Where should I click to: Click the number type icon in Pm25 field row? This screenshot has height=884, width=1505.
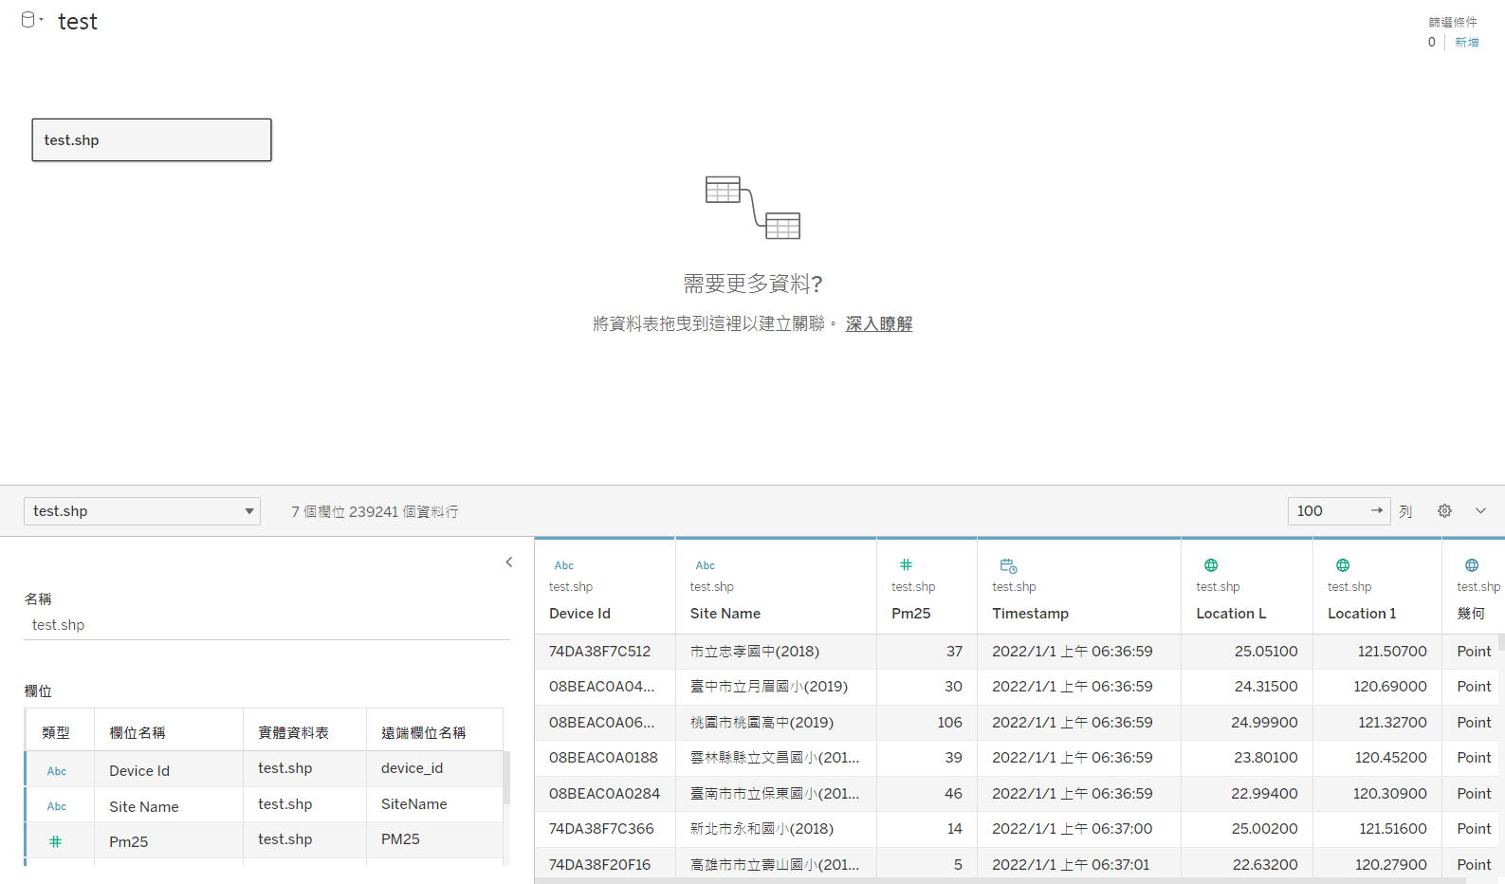pos(56,841)
